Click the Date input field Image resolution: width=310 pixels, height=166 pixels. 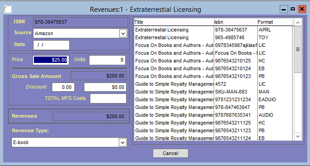51,45
